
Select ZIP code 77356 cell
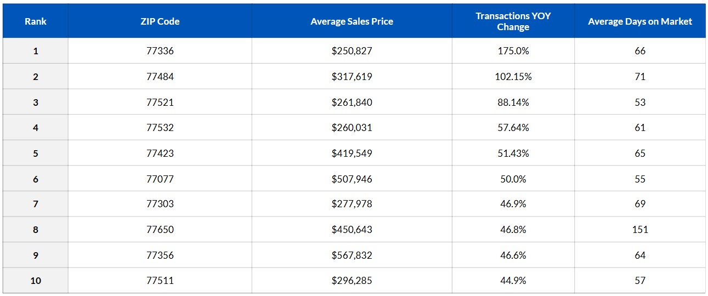(160, 255)
